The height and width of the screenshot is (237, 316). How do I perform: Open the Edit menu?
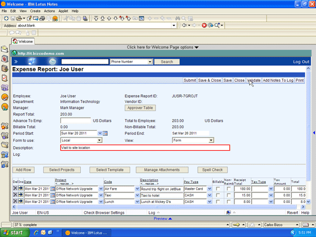tap(13, 11)
